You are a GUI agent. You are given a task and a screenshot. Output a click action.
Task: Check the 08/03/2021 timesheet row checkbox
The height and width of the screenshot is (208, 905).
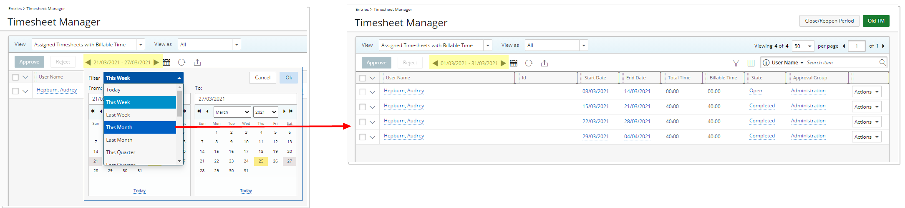[x=363, y=92]
